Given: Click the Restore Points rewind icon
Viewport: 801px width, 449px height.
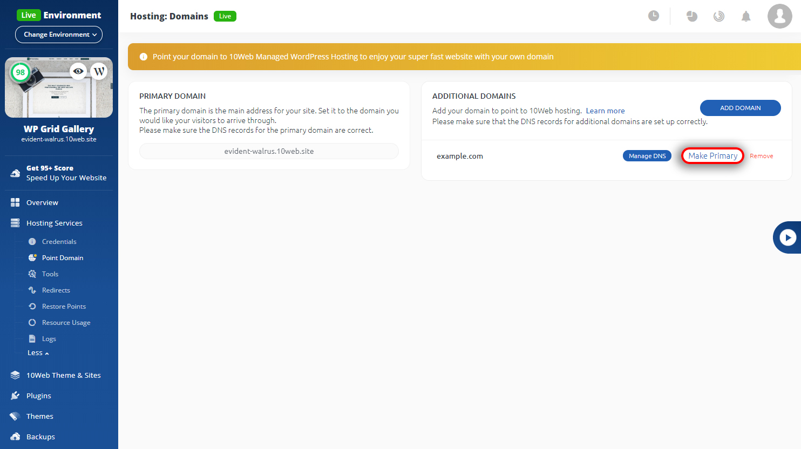Looking at the screenshot, I should point(32,306).
